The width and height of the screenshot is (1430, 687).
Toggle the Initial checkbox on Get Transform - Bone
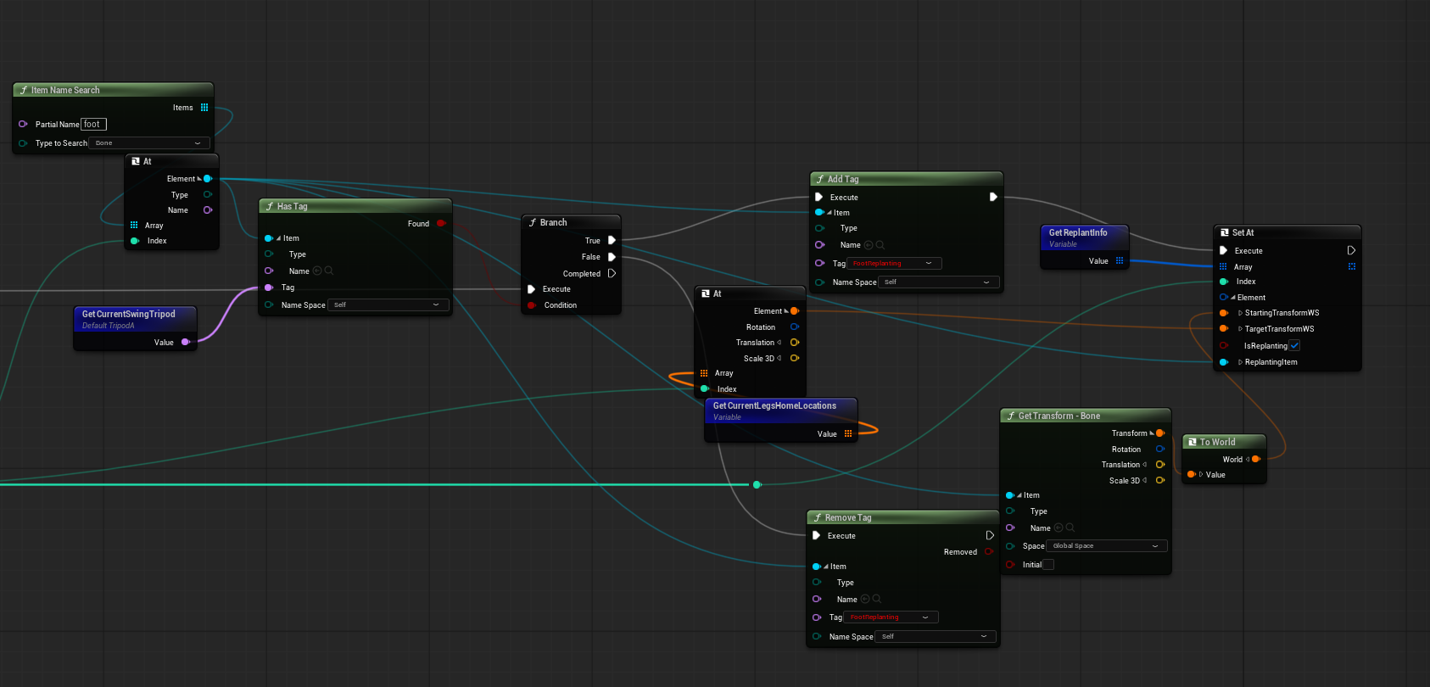pos(1049,565)
